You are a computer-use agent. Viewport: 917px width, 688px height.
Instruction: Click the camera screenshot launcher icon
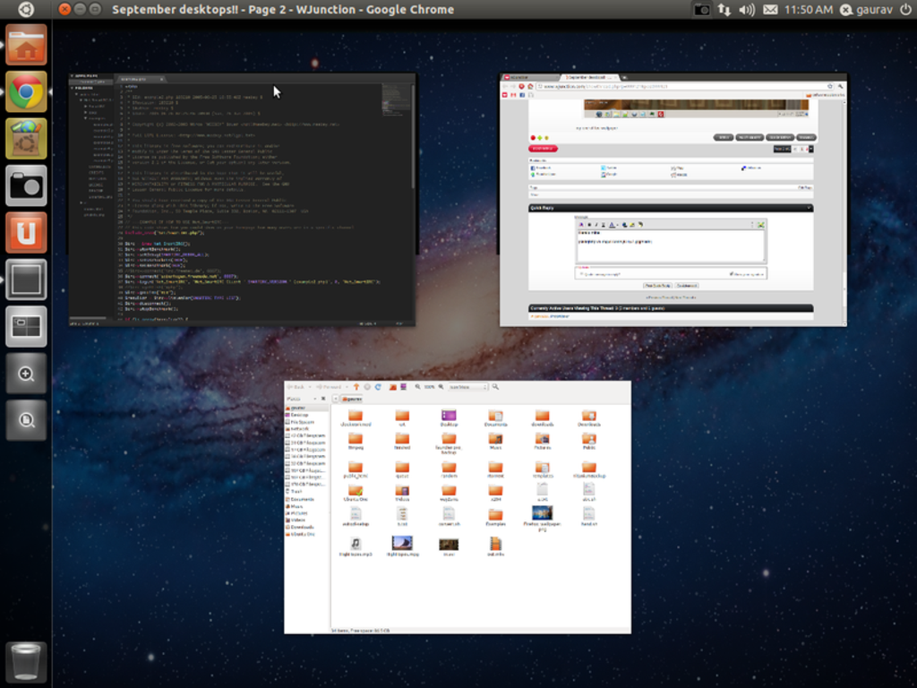point(26,185)
